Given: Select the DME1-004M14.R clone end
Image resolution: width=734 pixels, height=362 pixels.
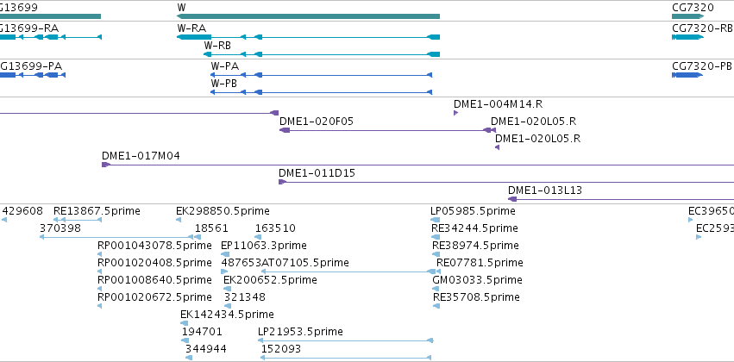Looking at the screenshot, I should (x=456, y=113).
